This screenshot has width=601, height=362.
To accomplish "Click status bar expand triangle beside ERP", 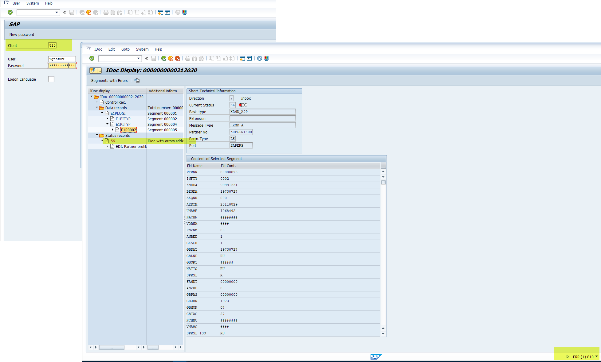I will coord(568,356).
